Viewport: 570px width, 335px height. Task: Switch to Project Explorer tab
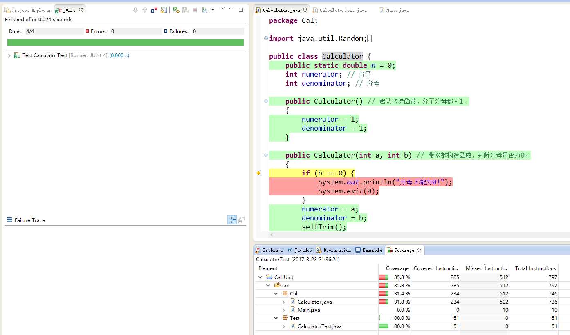pos(28,10)
